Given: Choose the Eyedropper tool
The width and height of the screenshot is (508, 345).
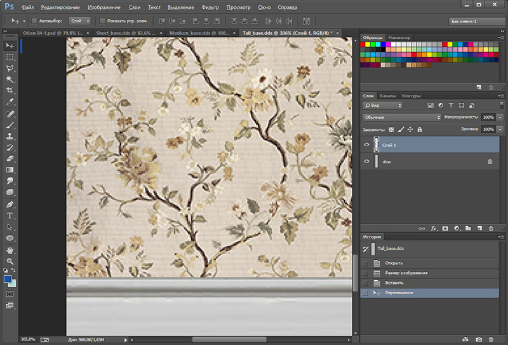Looking at the screenshot, I should pyautogui.click(x=10, y=102).
